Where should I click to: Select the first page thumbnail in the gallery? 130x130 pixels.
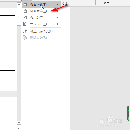(8, 25)
